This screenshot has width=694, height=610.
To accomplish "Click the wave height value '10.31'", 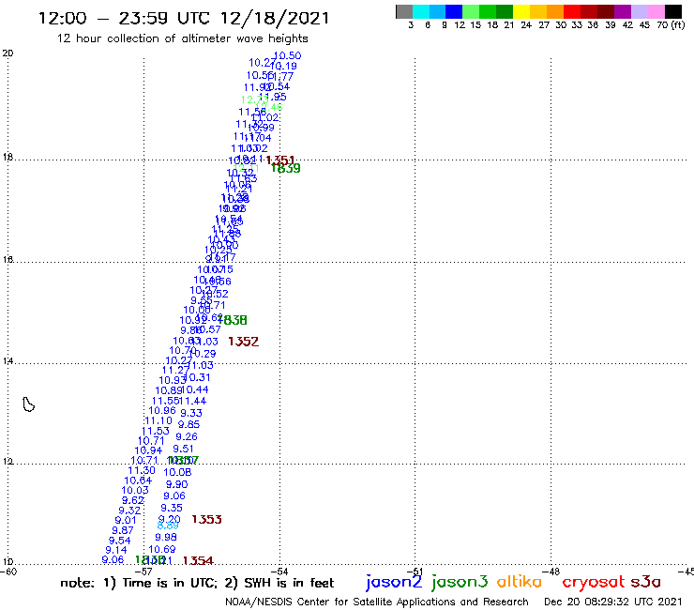I will [197, 377].
